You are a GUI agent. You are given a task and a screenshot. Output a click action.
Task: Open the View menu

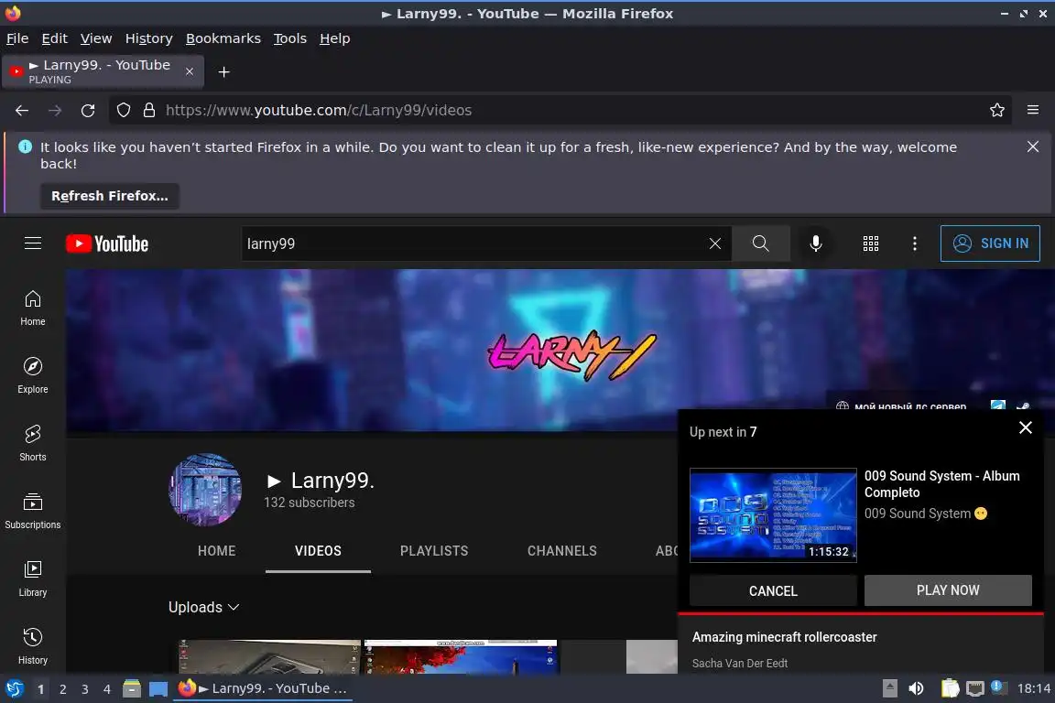click(x=96, y=38)
